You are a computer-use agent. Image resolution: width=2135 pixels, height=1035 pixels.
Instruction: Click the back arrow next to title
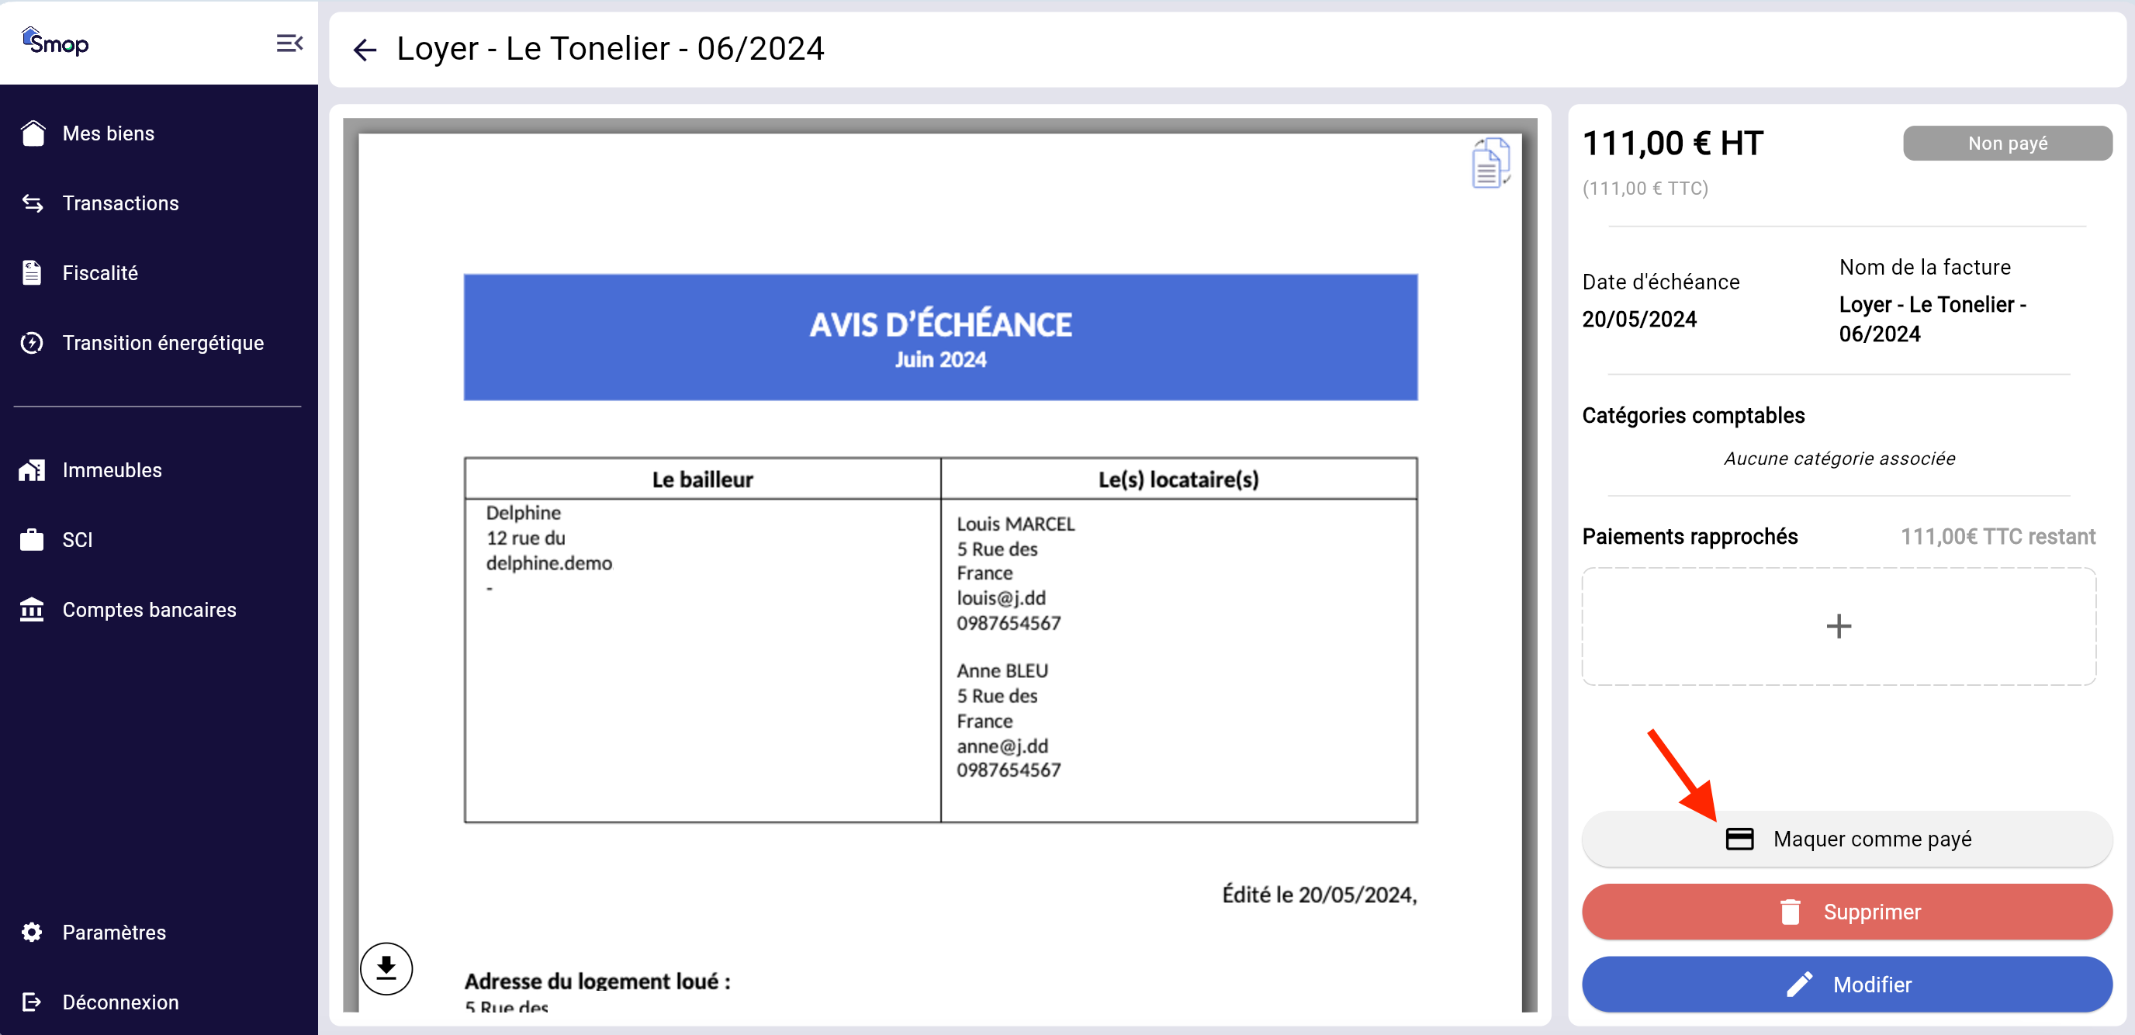pyautogui.click(x=365, y=50)
